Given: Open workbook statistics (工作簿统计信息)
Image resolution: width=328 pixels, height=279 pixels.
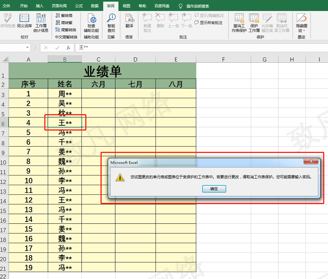Looking at the screenshot, I should pyautogui.click(x=41, y=23).
